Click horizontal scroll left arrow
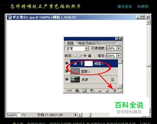Viewport: 157px width, 124px height. click(80, 115)
